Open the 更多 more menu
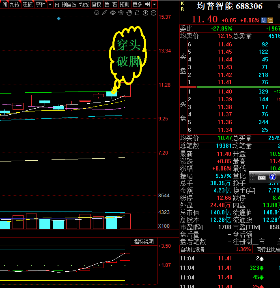The height and width of the screenshot is (288, 280). click(137, 4)
